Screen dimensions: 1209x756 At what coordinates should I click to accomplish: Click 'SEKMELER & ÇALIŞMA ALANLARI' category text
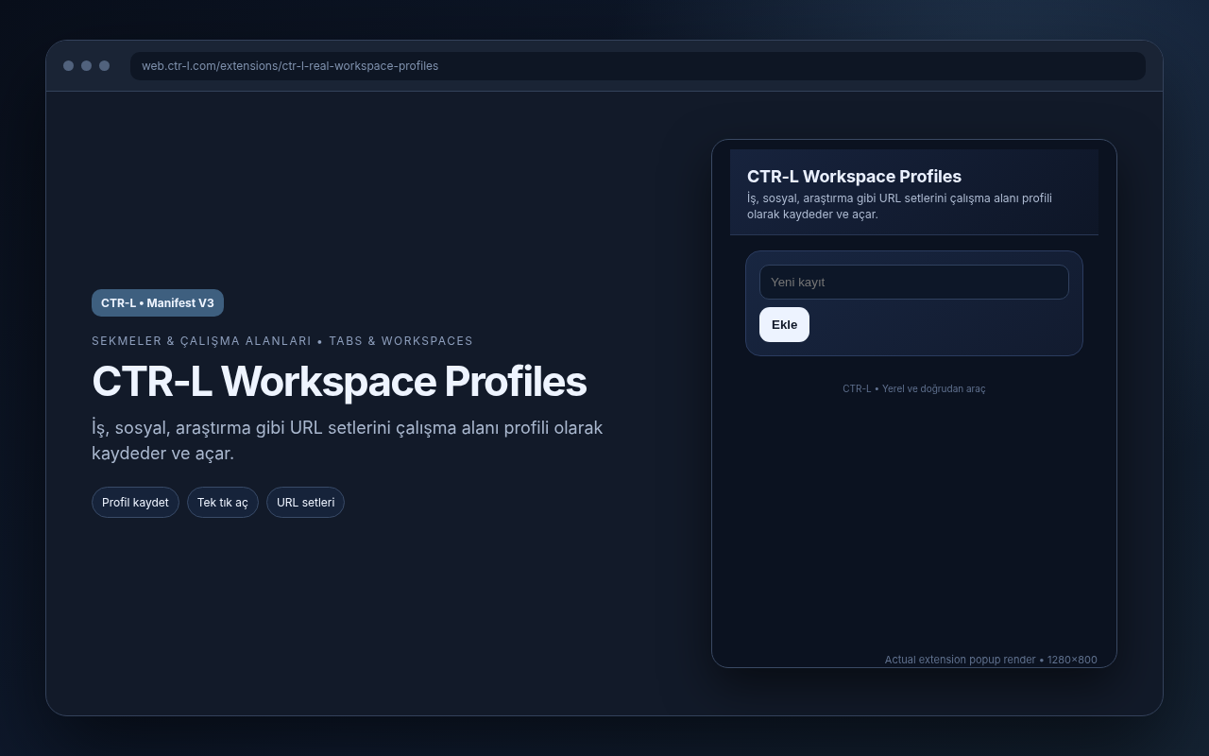[x=201, y=341]
